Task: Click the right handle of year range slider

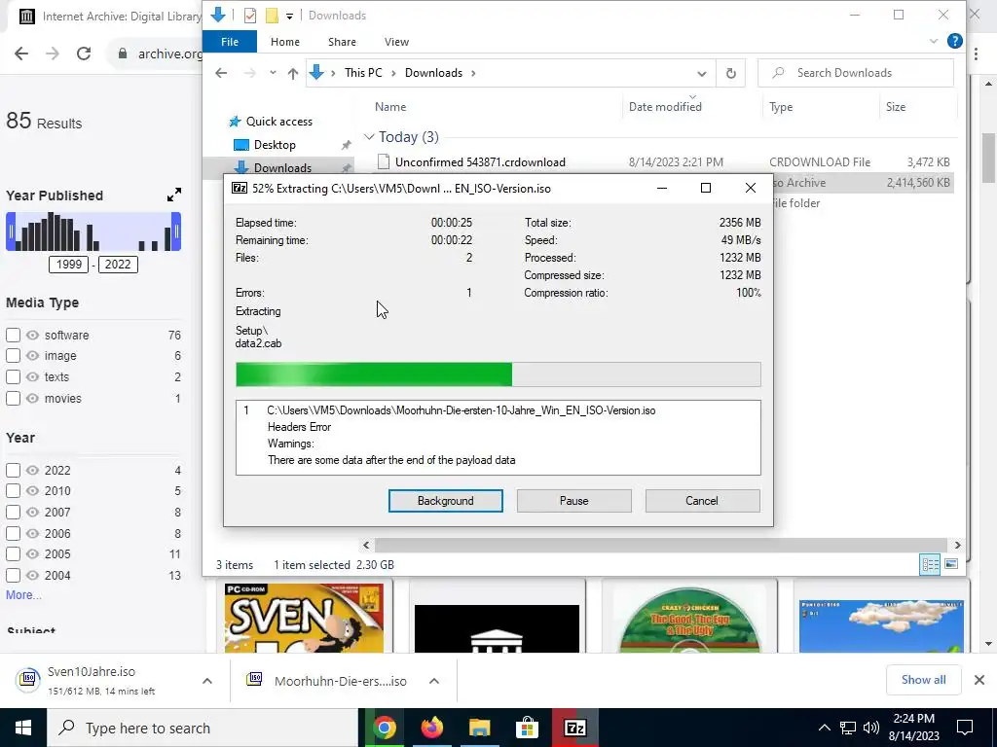Action: 177,231
